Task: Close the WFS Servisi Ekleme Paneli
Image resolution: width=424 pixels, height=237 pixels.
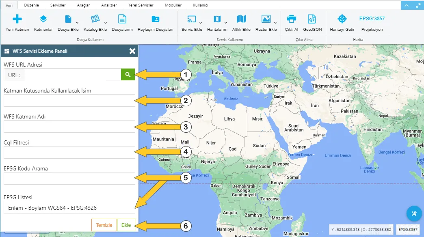Action: [132, 51]
